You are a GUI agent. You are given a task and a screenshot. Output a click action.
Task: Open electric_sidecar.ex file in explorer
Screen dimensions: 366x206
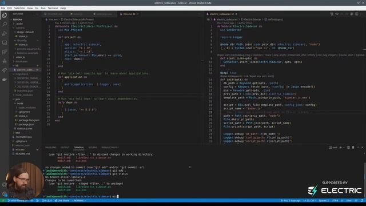[25, 70]
